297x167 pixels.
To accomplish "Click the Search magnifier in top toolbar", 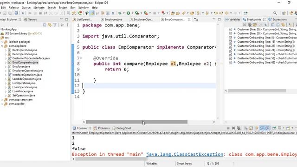I will (275, 13).
